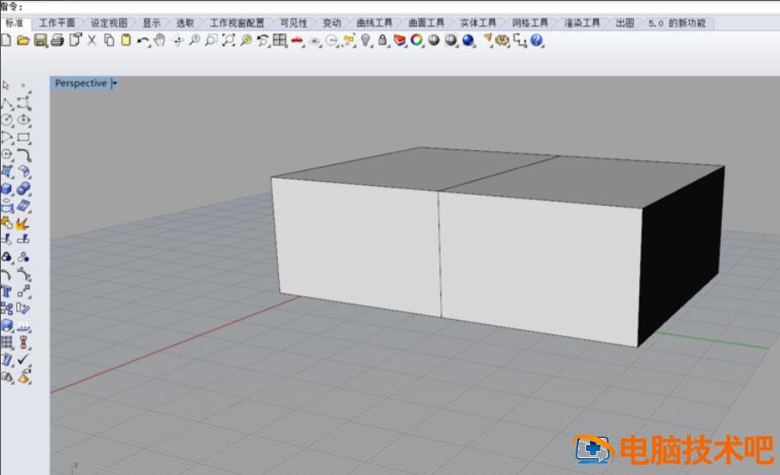
Task: Select the rectangle tool in sidebar
Action: (x=23, y=138)
